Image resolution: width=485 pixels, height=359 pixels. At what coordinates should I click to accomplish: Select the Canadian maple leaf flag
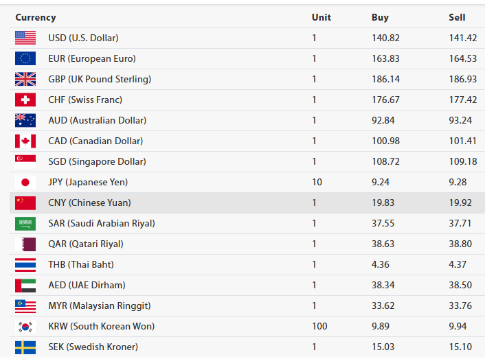coord(25,141)
